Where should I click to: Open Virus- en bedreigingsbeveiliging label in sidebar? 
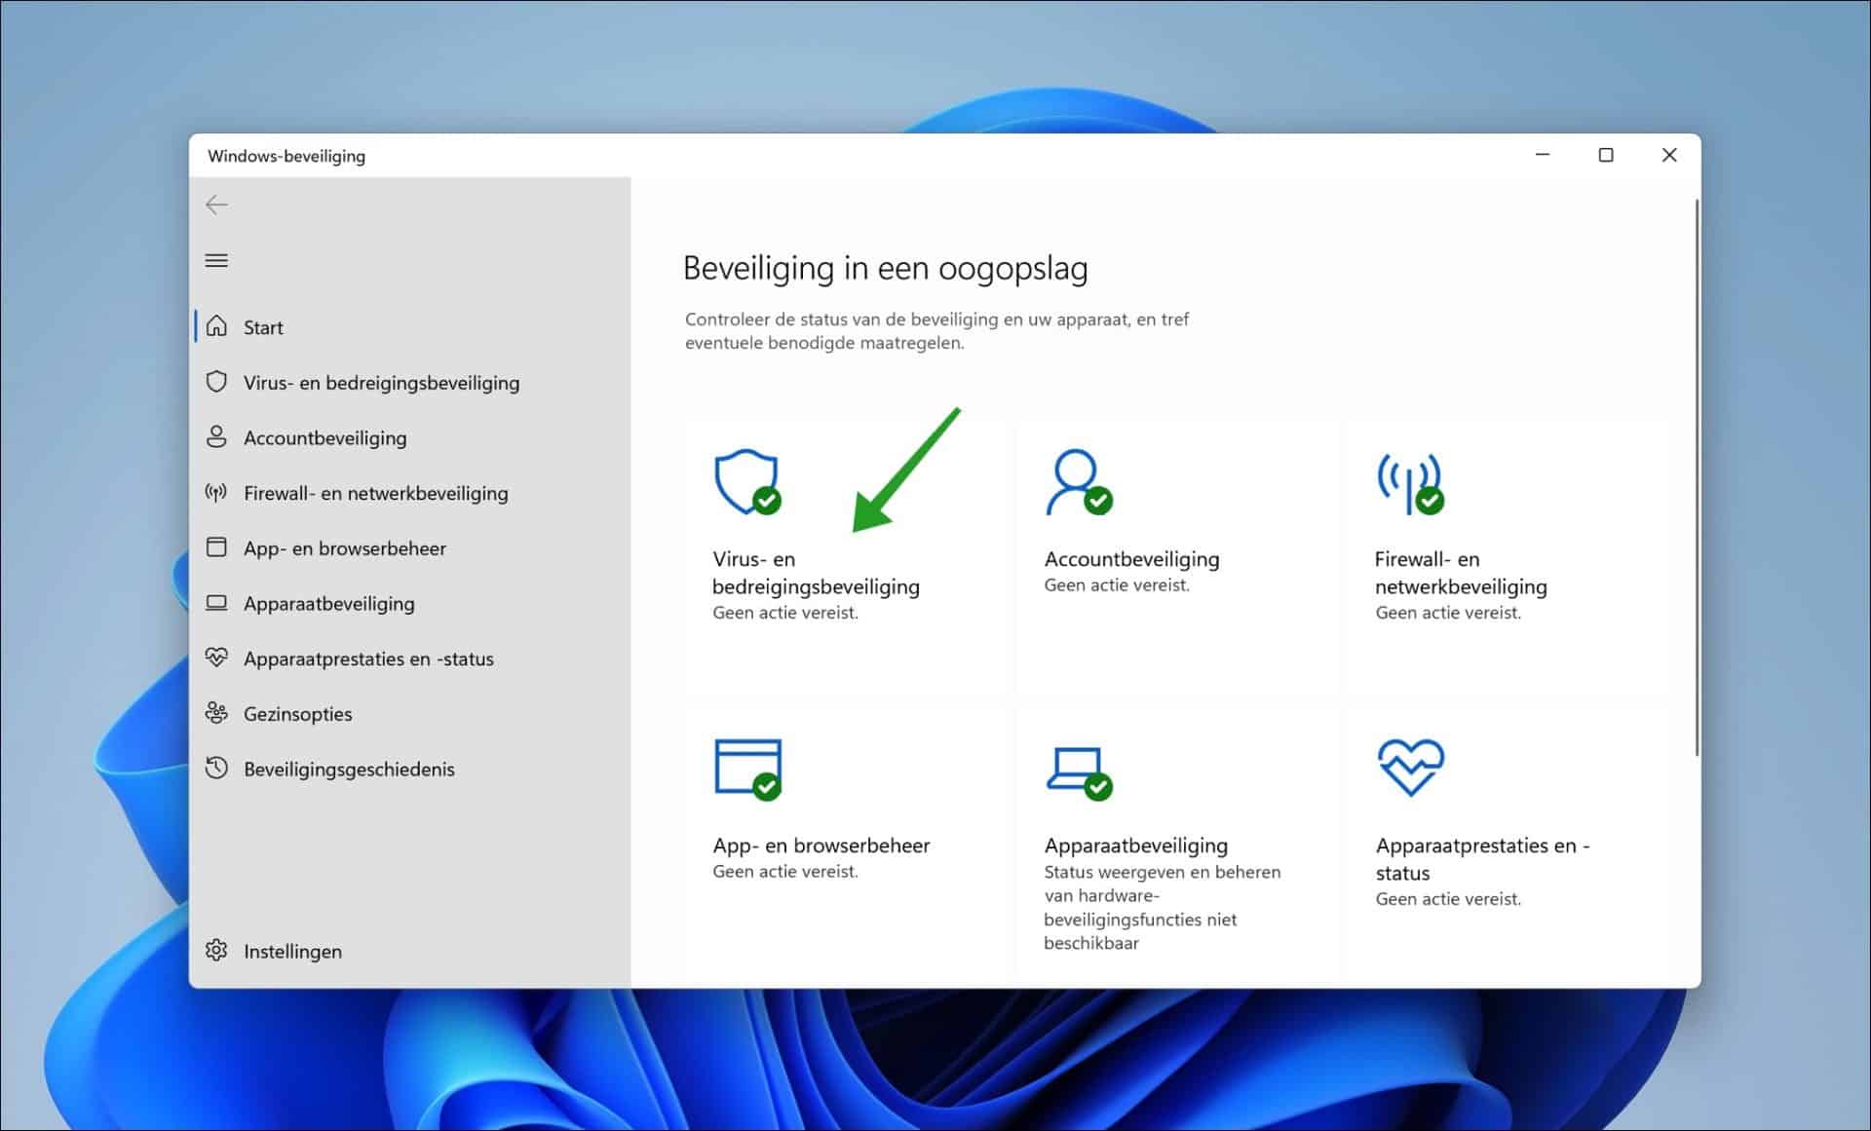[381, 383]
